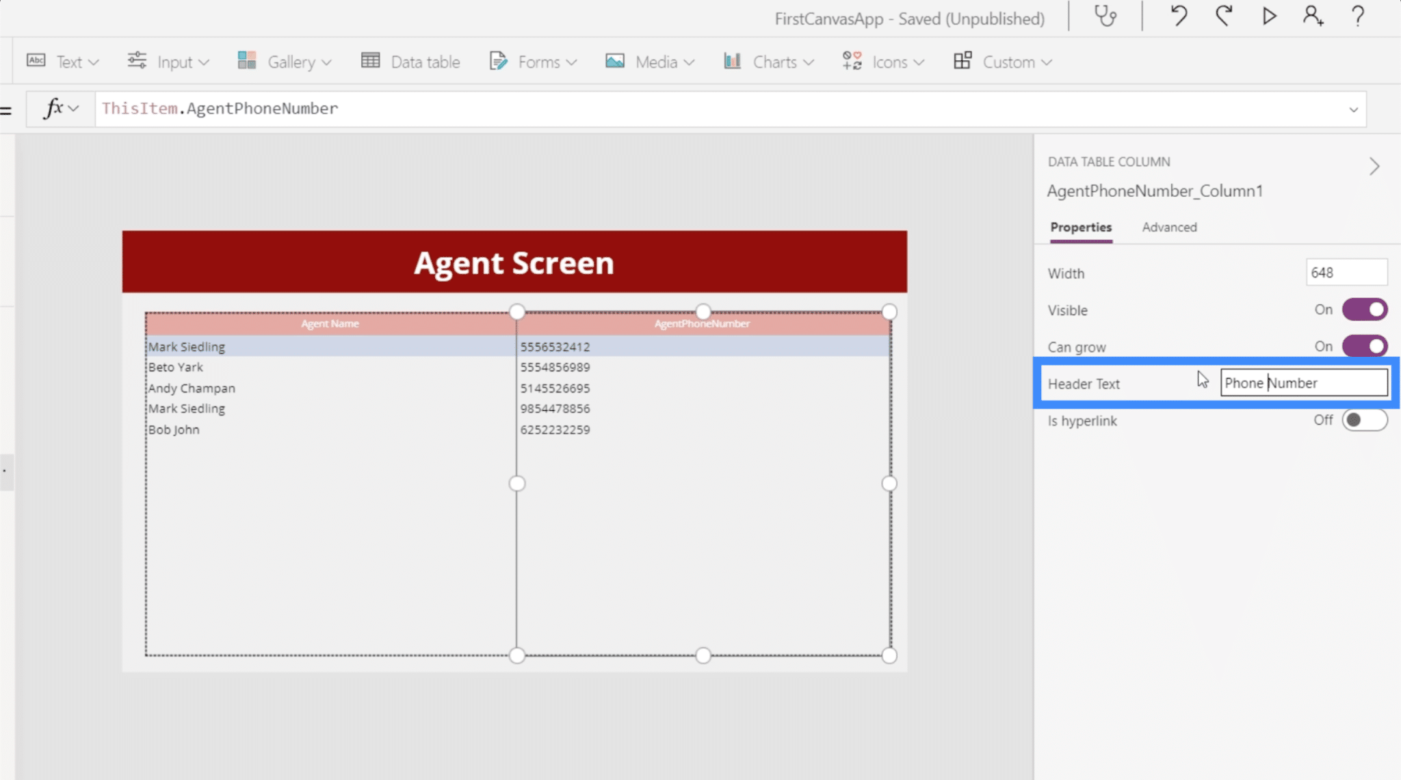Open the Share user icon
Screen dimensions: 1401x780
(x=1313, y=16)
